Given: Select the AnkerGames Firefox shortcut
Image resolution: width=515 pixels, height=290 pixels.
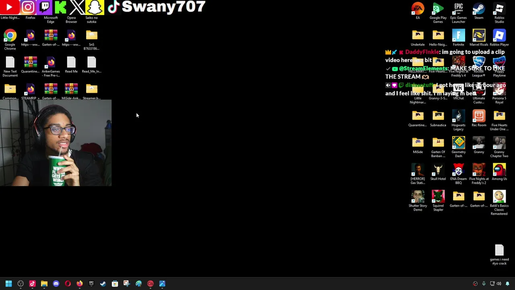Looking at the screenshot, I should click(x=51, y=67).
